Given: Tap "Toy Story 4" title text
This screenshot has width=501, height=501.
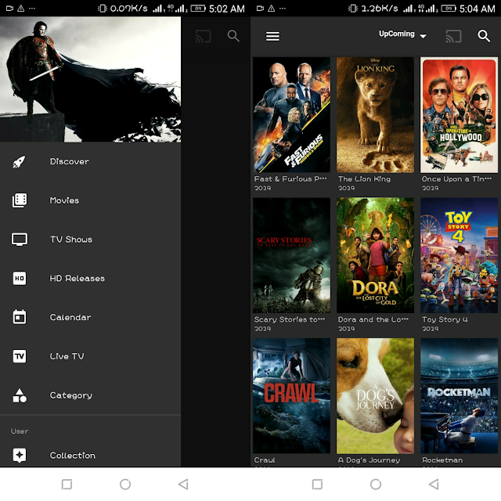Looking at the screenshot, I should point(445,319).
